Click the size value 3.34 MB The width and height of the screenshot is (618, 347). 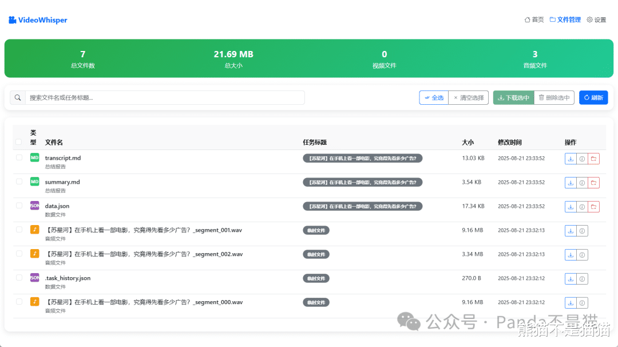[473, 254]
